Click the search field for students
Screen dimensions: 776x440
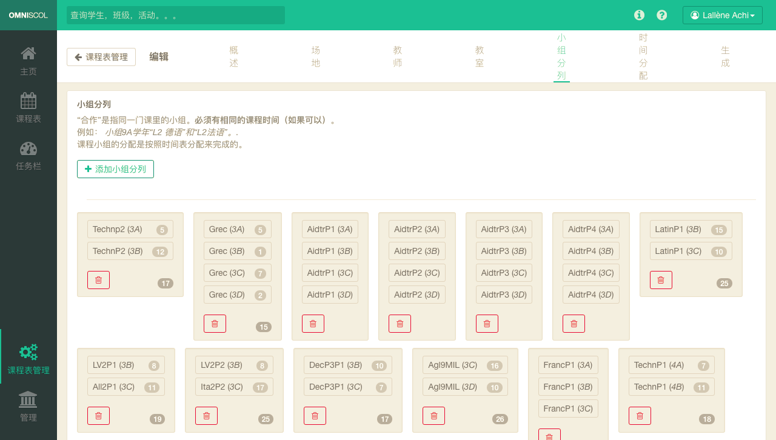coord(176,15)
